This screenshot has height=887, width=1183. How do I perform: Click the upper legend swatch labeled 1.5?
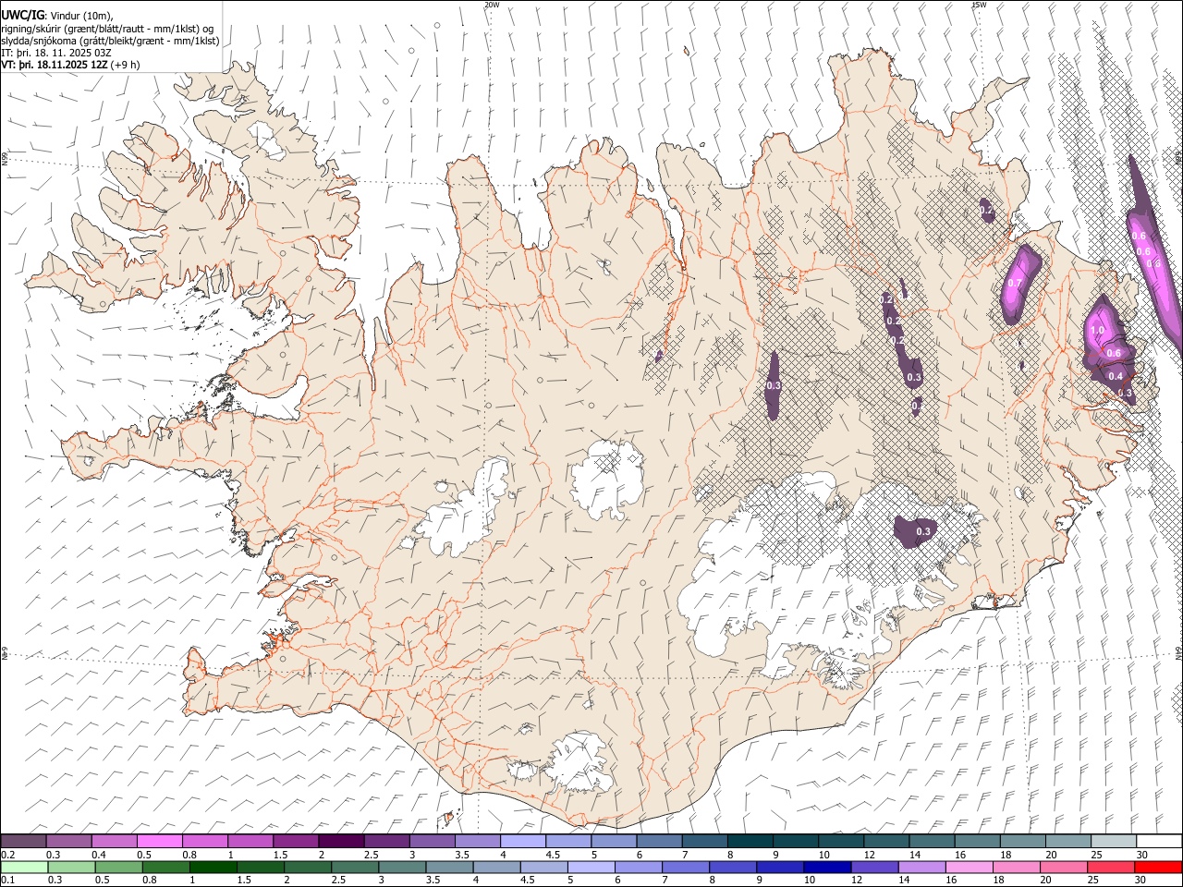296,842
